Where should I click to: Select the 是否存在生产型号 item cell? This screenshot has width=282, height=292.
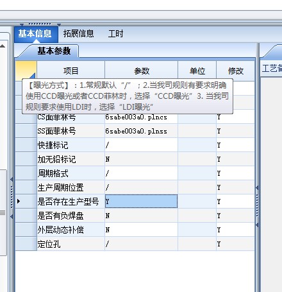coord(70,202)
